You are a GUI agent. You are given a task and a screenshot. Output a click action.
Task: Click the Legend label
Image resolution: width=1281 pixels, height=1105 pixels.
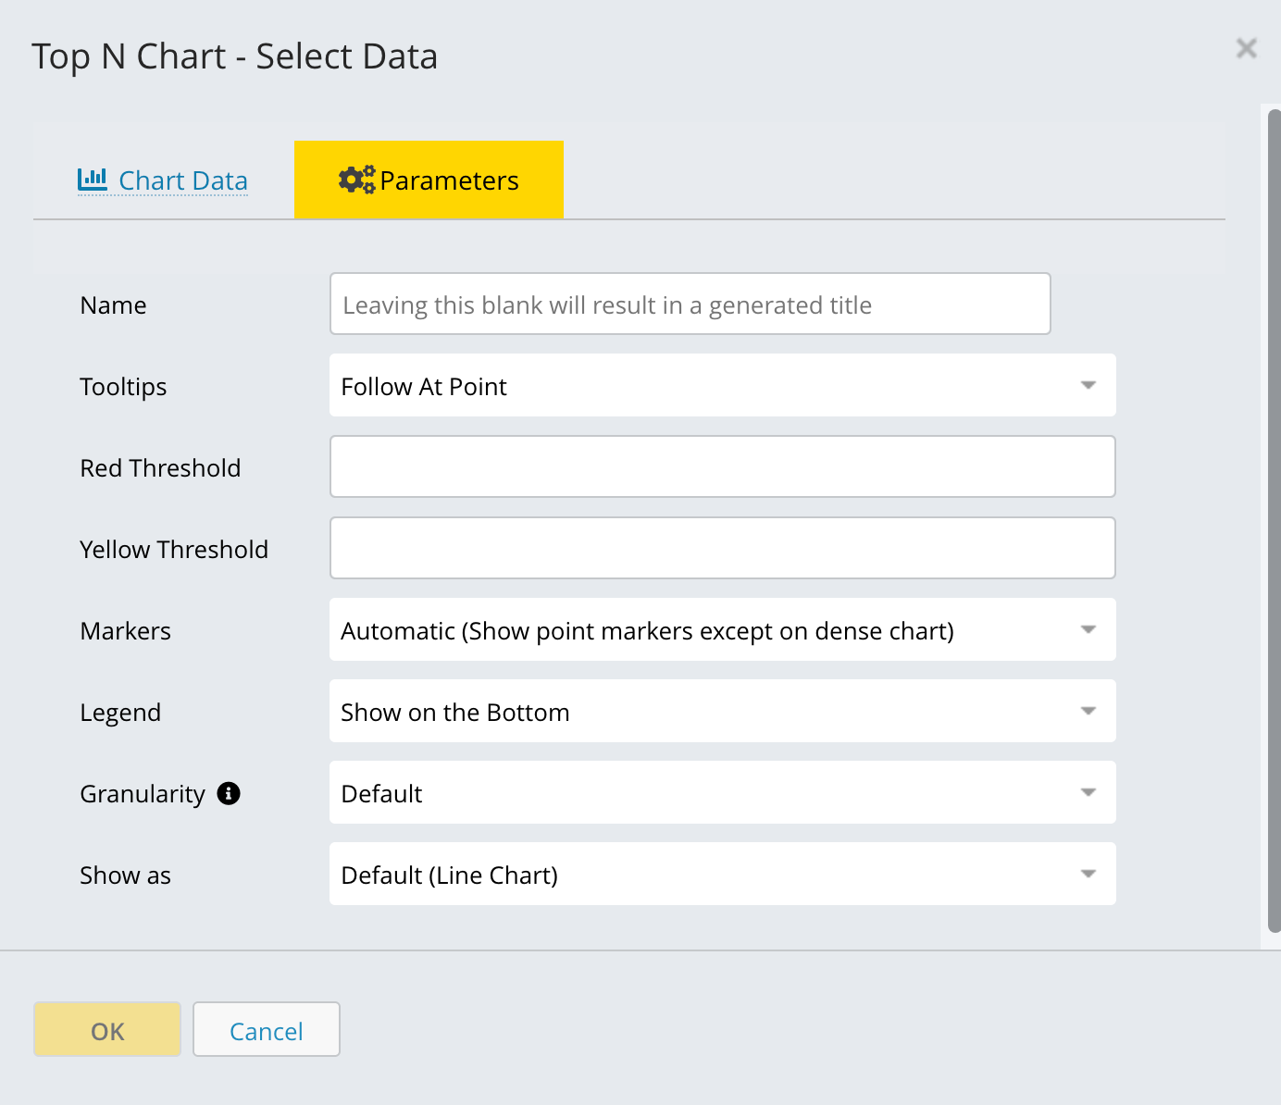point(120,713)
